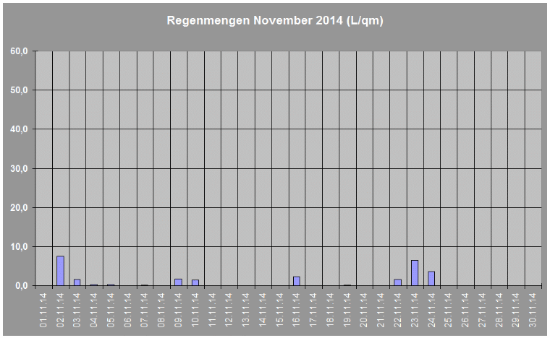The image size is (550, 338).
Task: Select the 50,0 y-axis label
Action: (18, 90)
